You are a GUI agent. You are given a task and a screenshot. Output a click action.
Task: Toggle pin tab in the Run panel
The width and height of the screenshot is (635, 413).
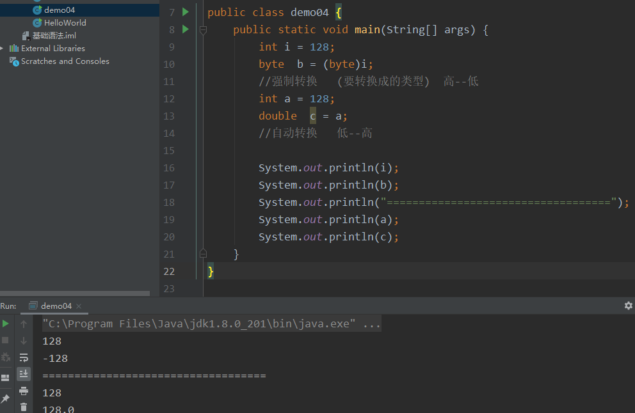[6, 398]
